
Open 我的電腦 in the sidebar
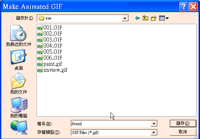click(18, 107)
